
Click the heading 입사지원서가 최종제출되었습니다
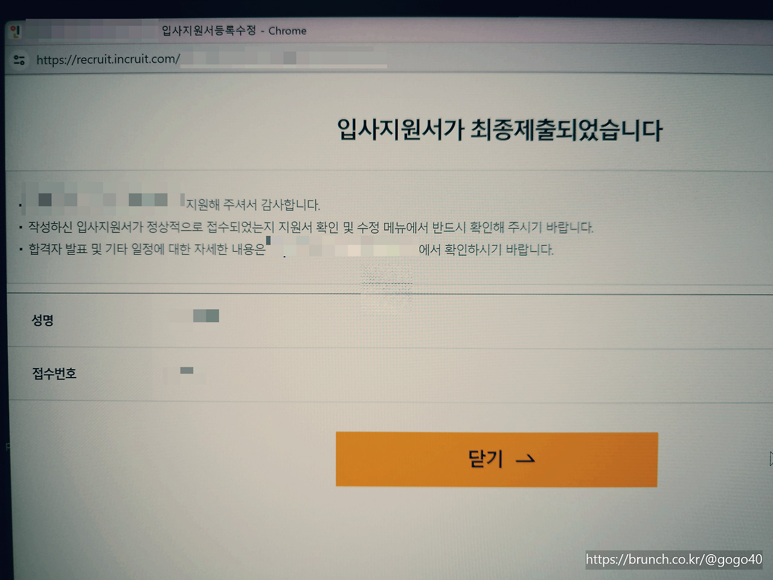(500, 130)
